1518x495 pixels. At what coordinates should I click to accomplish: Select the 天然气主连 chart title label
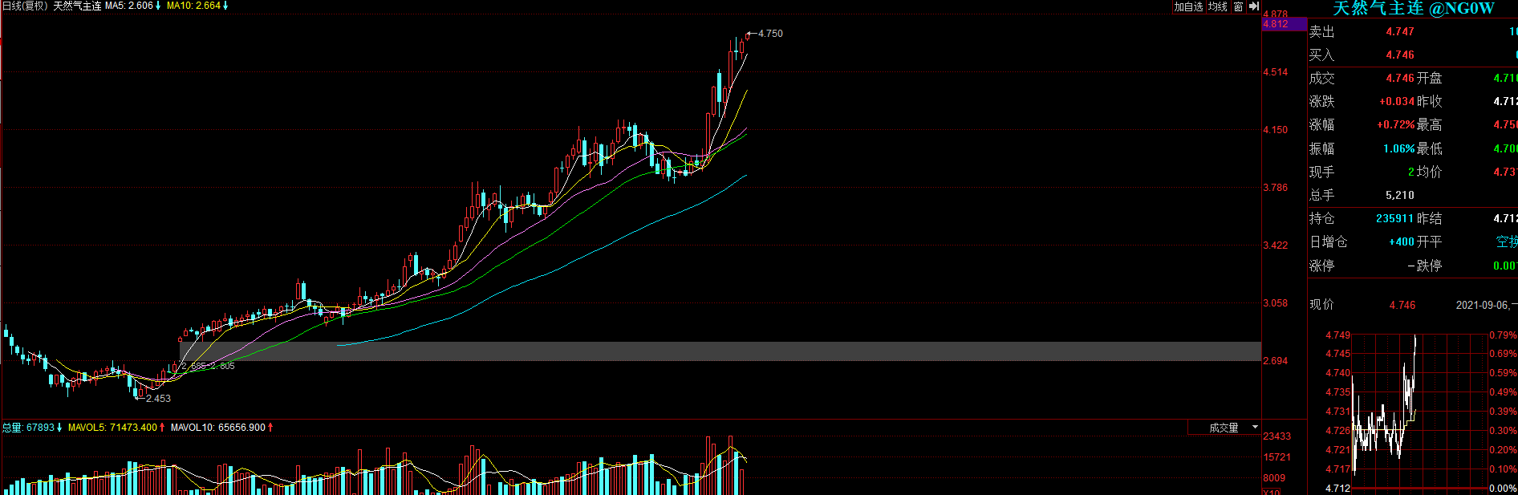click(x=77, y=6)
